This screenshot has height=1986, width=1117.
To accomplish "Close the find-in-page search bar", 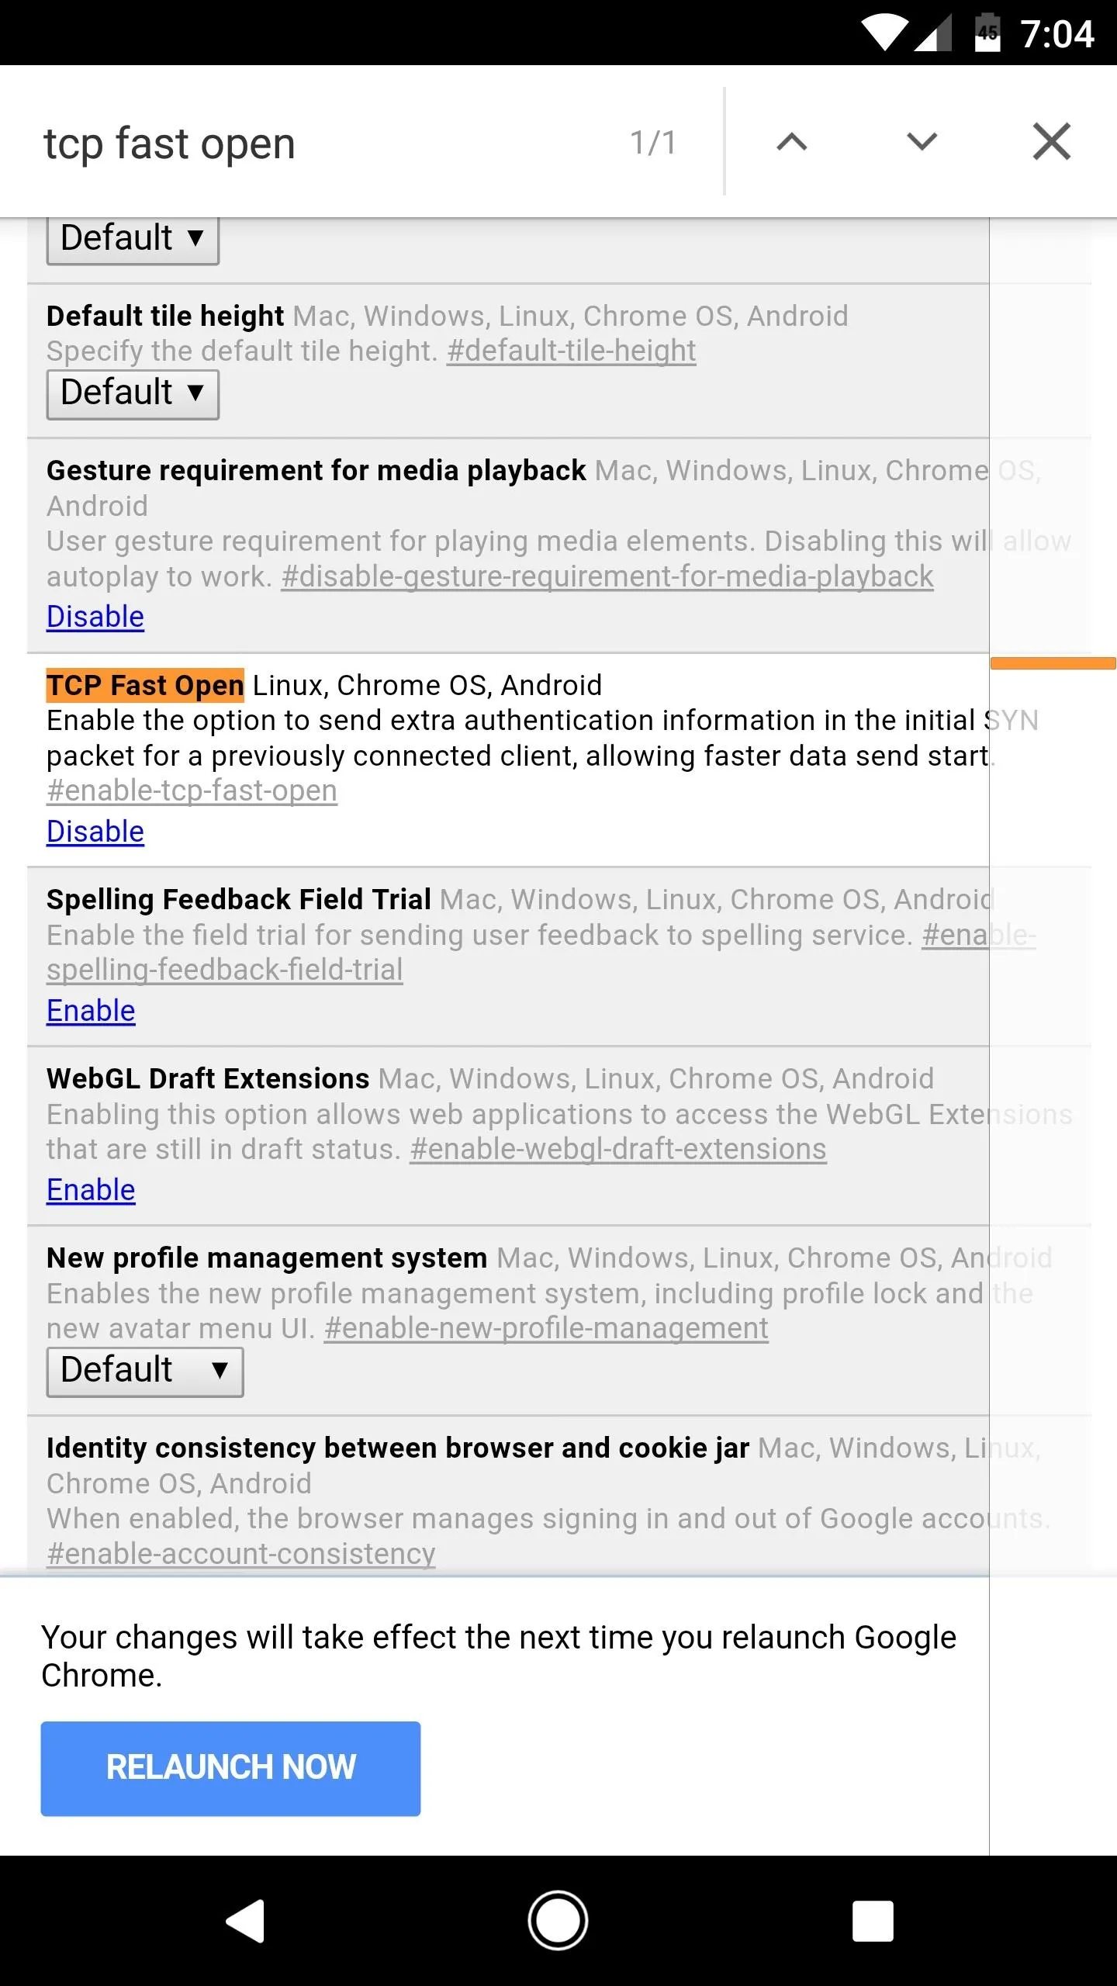I will tap(1052, 142).
